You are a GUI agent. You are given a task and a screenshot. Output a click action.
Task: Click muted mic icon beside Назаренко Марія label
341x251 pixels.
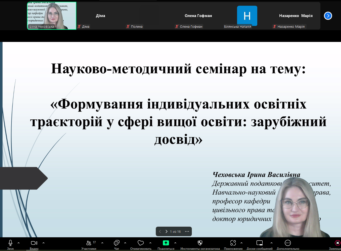[275, 26]
